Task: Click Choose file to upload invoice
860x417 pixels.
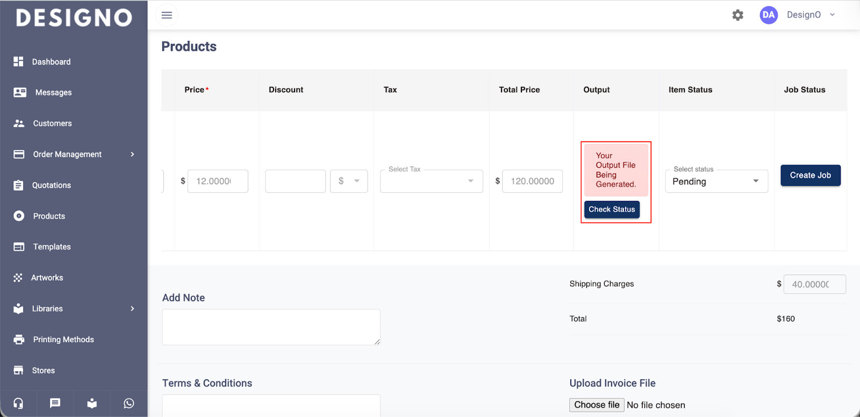Action: [x=597, y=405]
